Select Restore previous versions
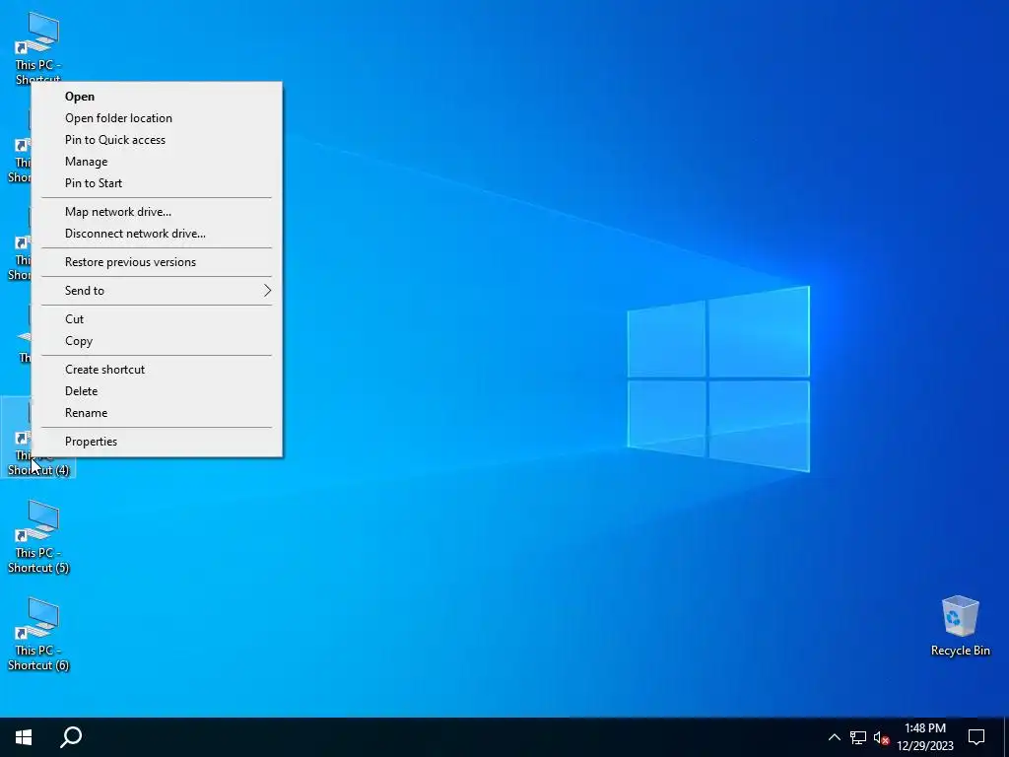This screenshot has height=757, width=1009. point(157,262)
